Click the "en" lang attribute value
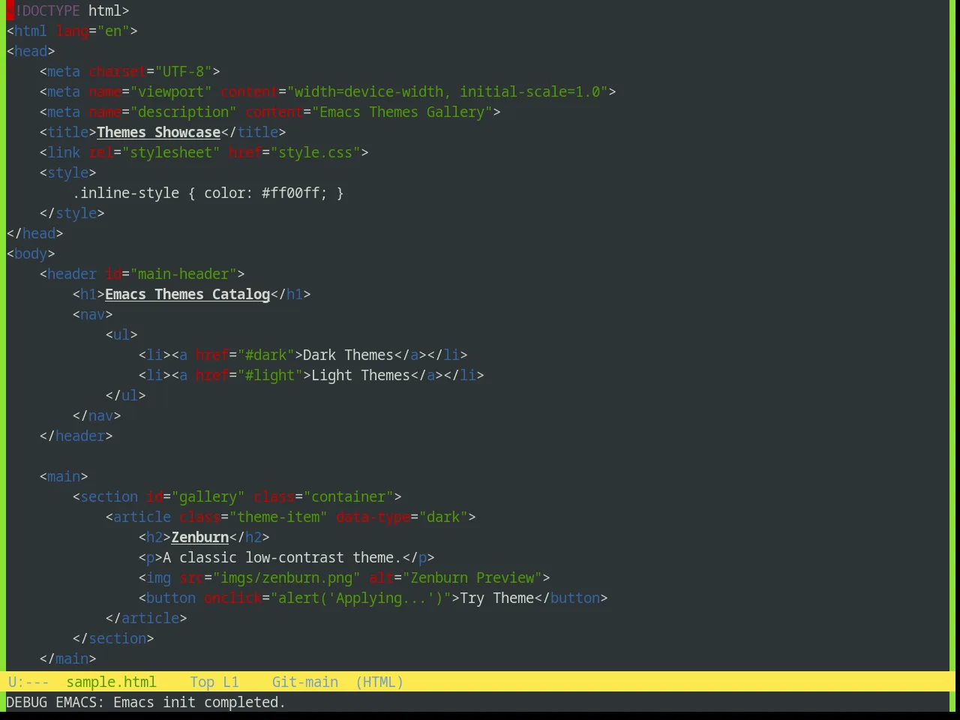The height and width of the screenshot is (720, 960). tap(113, 31)
